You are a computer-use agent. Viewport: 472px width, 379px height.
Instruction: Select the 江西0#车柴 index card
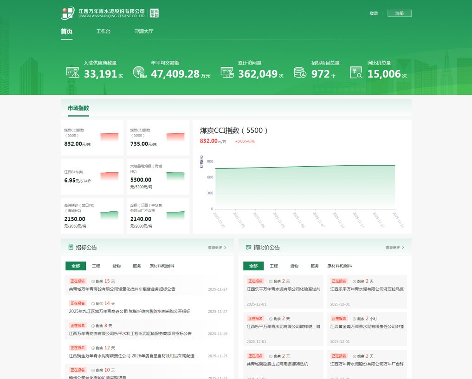(92, 177)
